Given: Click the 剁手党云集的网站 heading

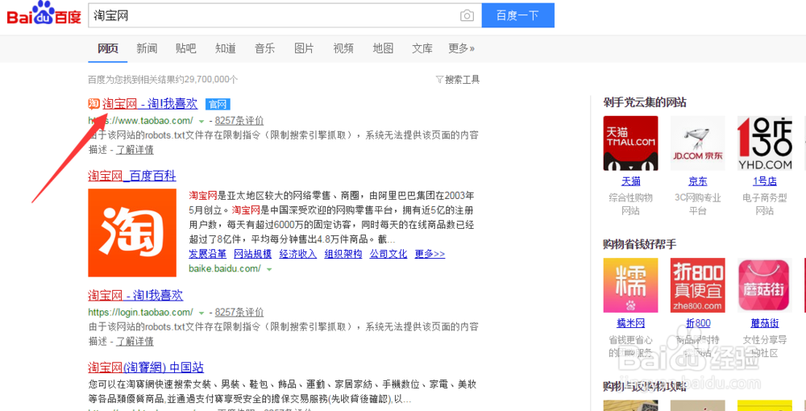Looking at the screenshot, I should click(x=645, y=102).
